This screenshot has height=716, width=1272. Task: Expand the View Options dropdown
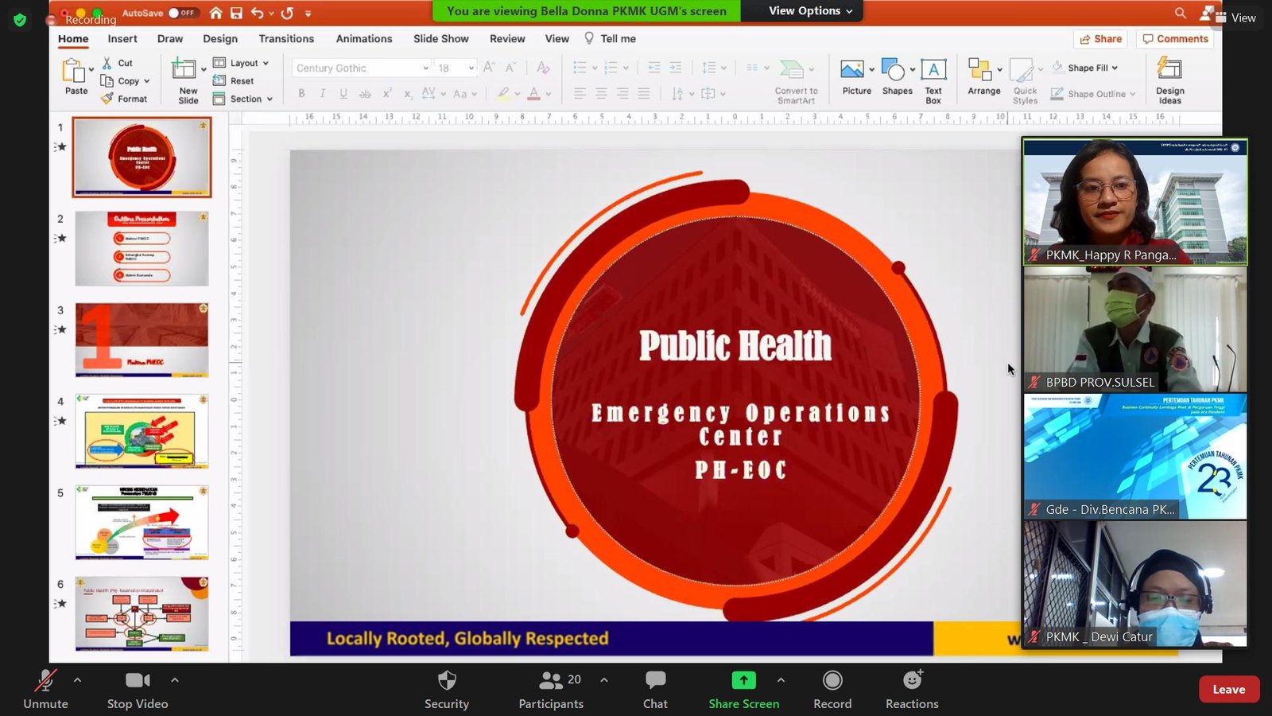click(x=810, y=11)
